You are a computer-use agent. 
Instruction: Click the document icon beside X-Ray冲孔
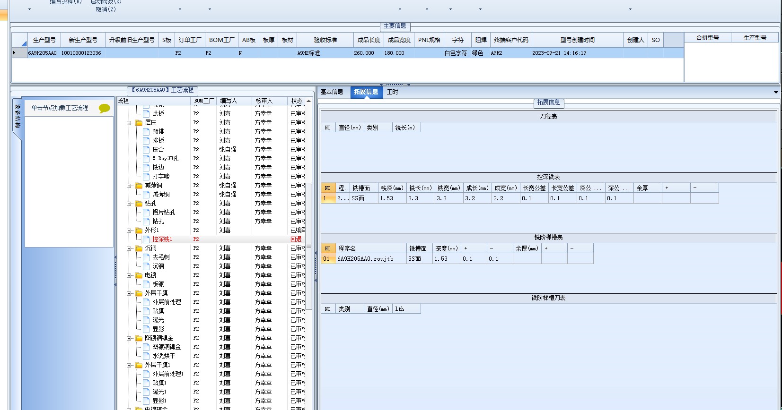(146, 158)
